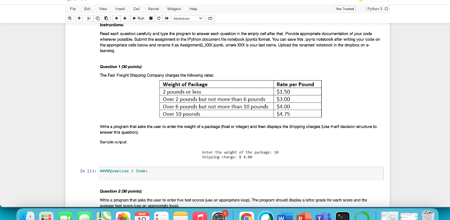Click the 'Sample output:' text

click(x=113, y=142)
